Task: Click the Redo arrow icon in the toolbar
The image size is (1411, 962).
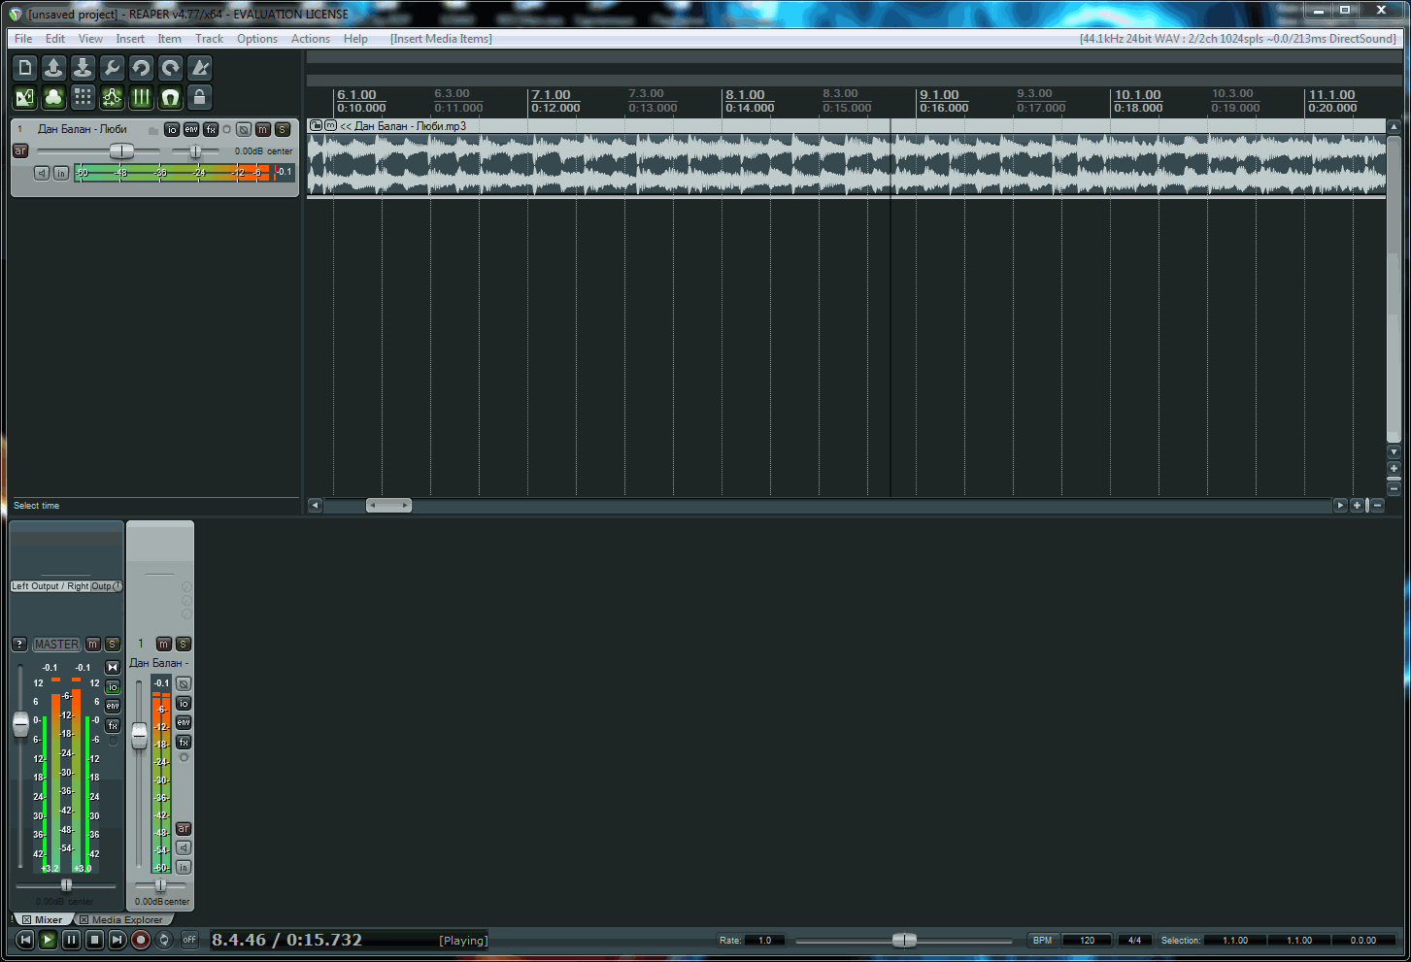Action: (x=171, y=68)
